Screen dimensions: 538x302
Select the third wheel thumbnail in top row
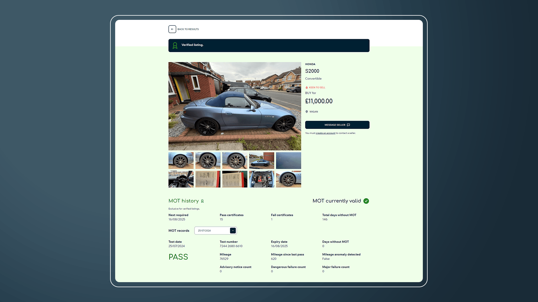(235, 161)
